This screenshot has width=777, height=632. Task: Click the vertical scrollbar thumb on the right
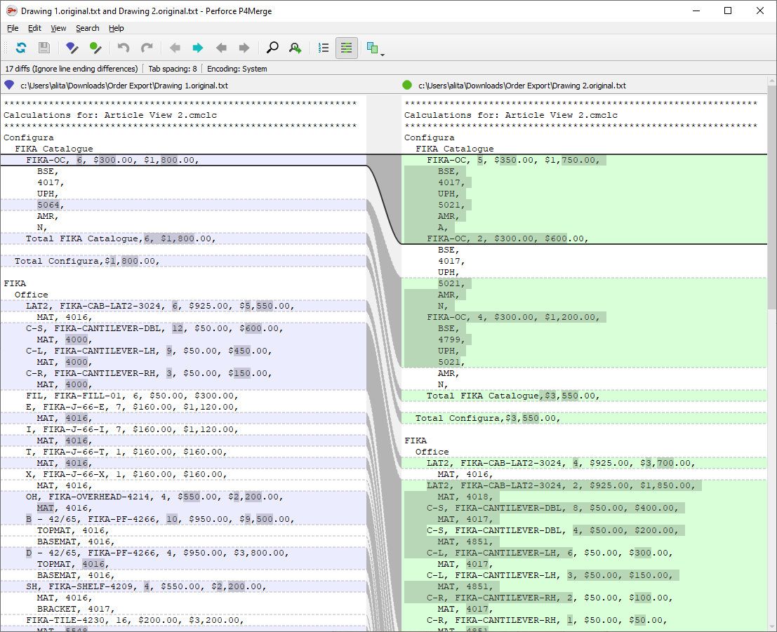(x=772, y=196)
